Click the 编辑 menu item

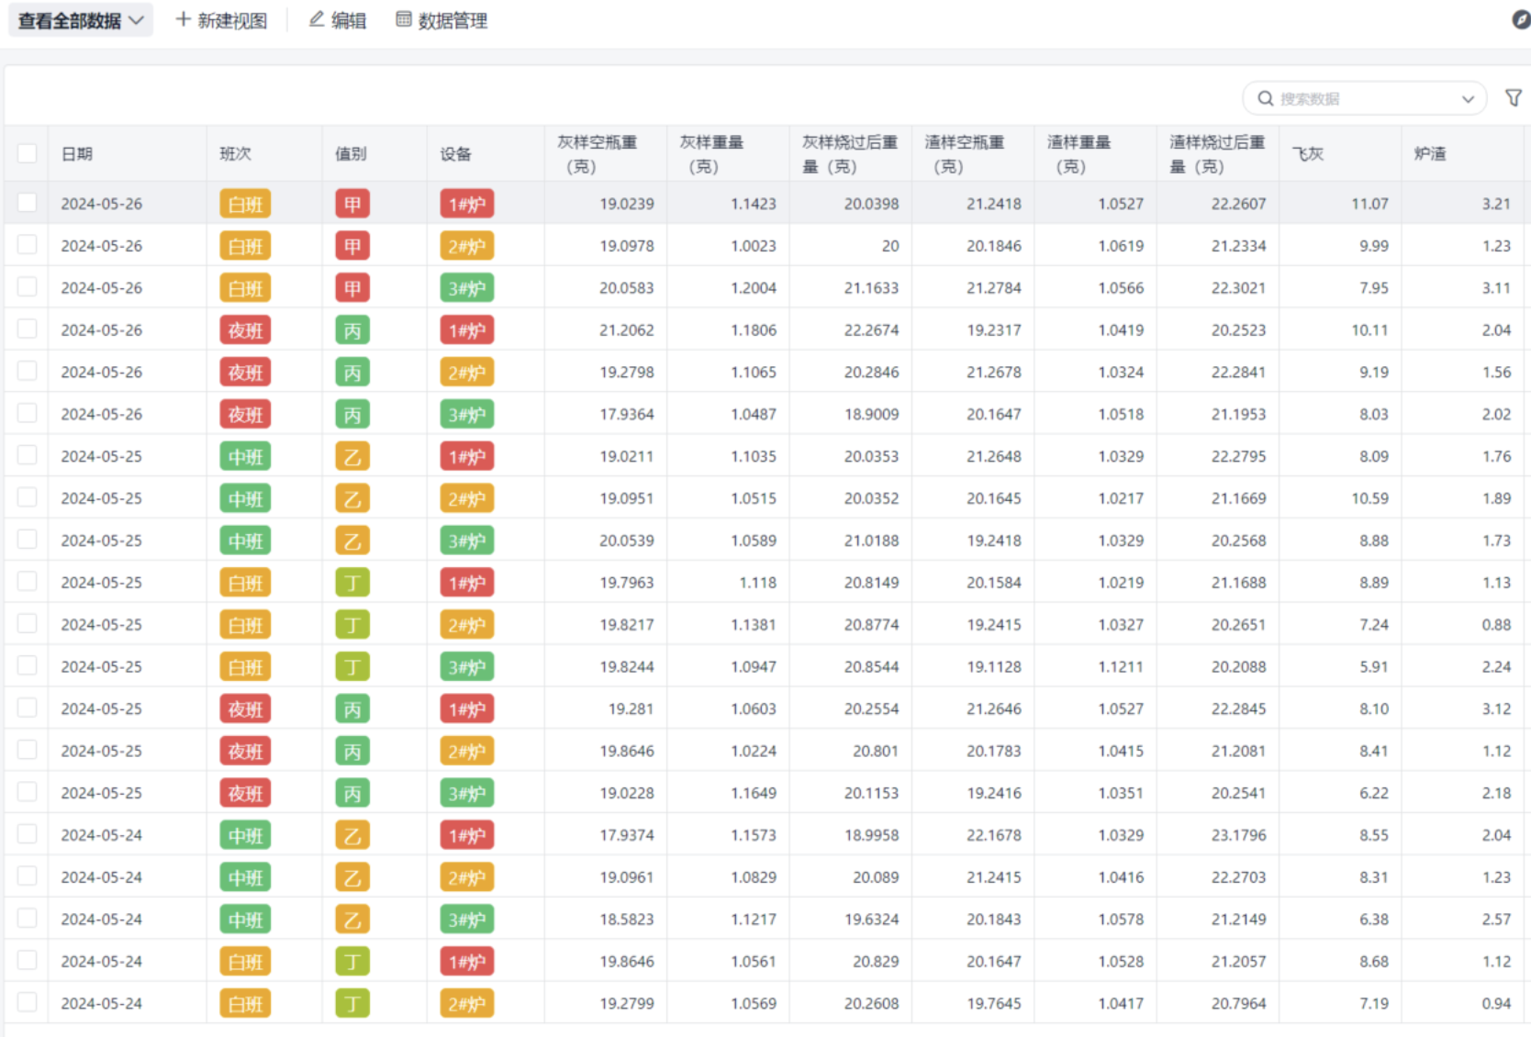pyautogui.click(x=348, y=20)
